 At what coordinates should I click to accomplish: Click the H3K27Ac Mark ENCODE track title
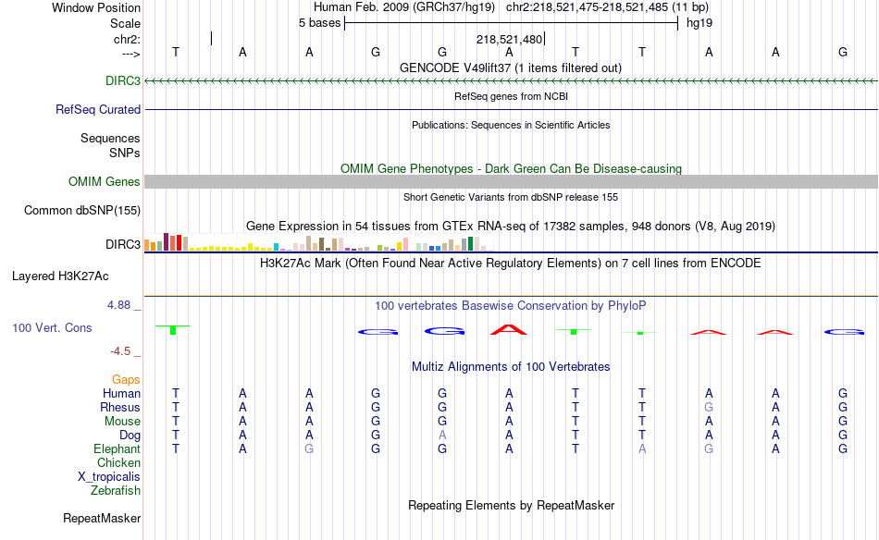tap(511, 263)
